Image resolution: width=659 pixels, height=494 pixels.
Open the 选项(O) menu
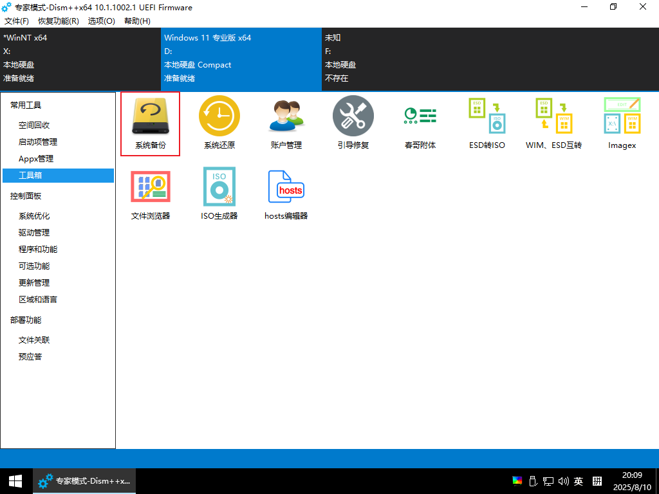click(x=101, y=21)
